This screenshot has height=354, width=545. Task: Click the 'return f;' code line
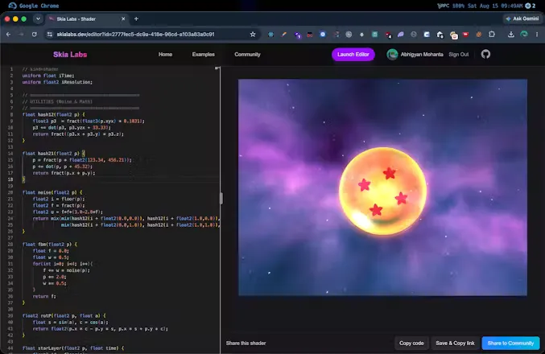click(x=44, y=296)
